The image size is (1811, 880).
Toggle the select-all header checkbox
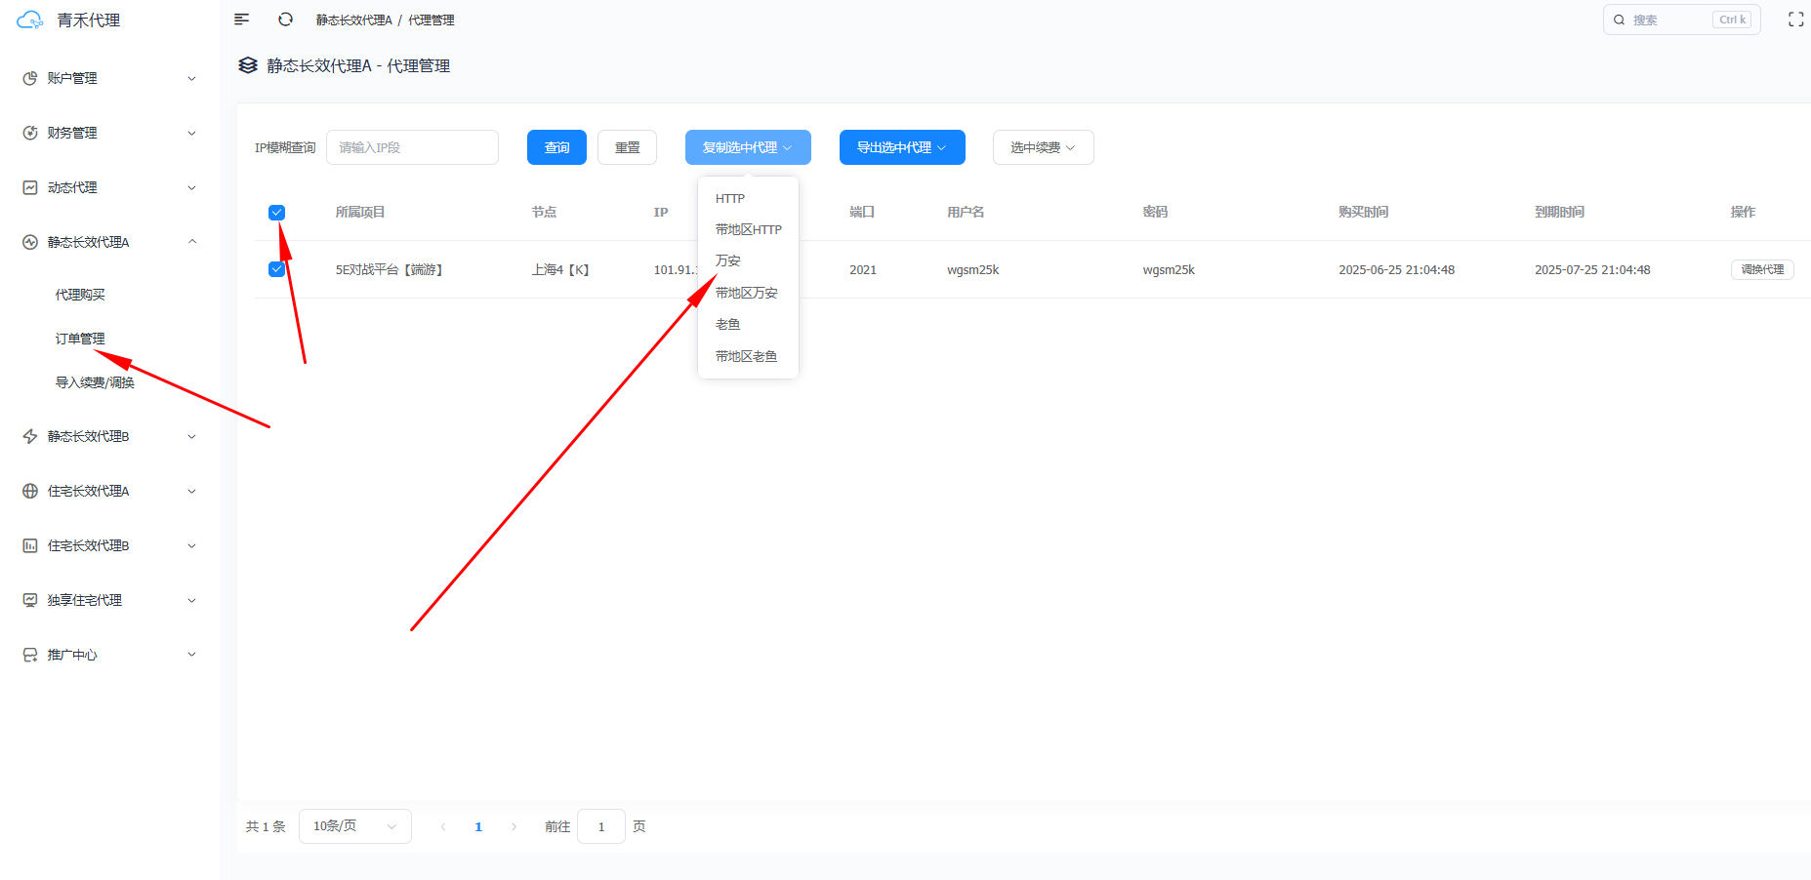[x=276, y=213]
